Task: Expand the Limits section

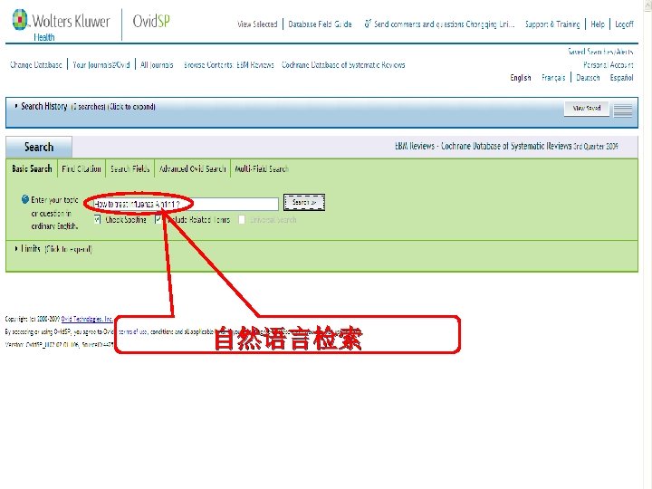Action: tap(53, 249)
